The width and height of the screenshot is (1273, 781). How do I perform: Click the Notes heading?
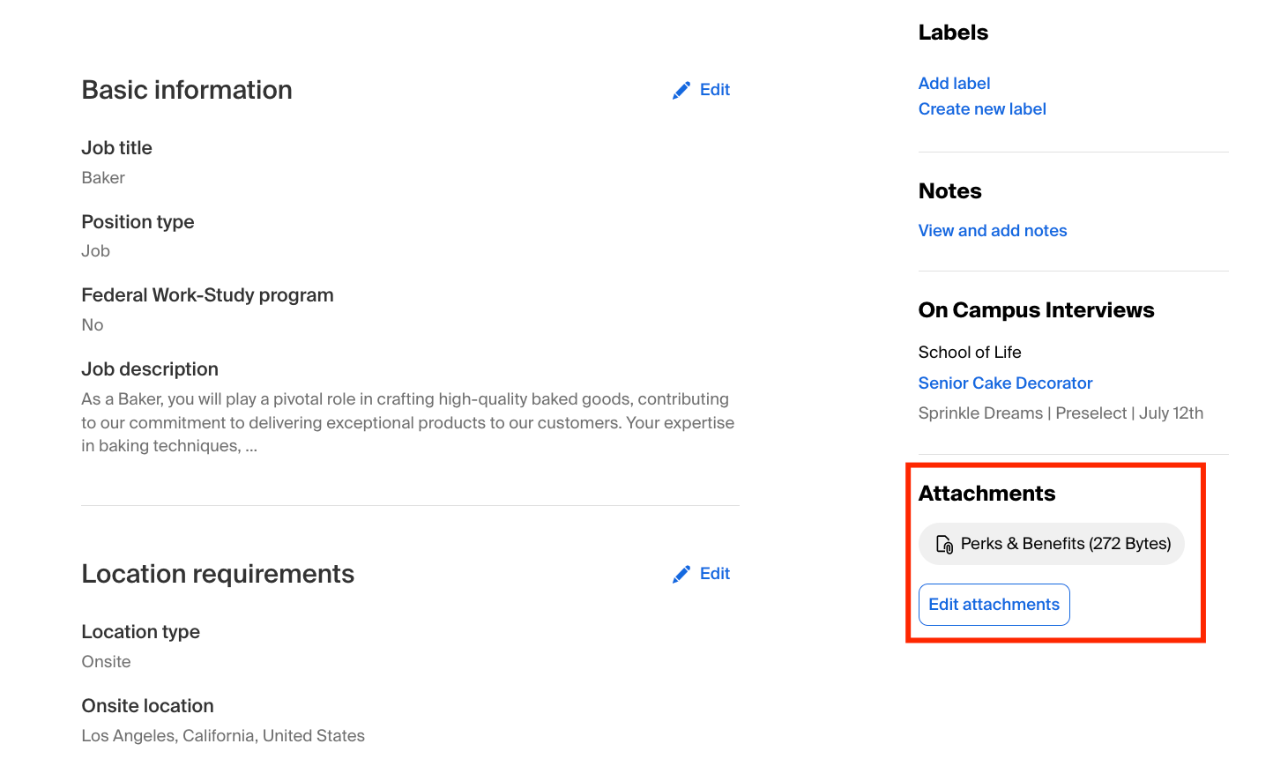[949, 191]
